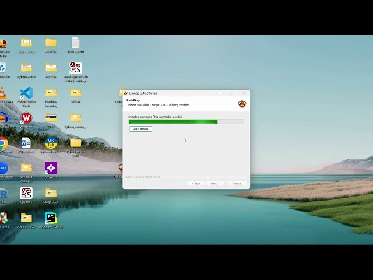The width and height of the screenshot is (373, 280).
Task: Select the Stage 2026 folder
Action: tap(51, 193)
